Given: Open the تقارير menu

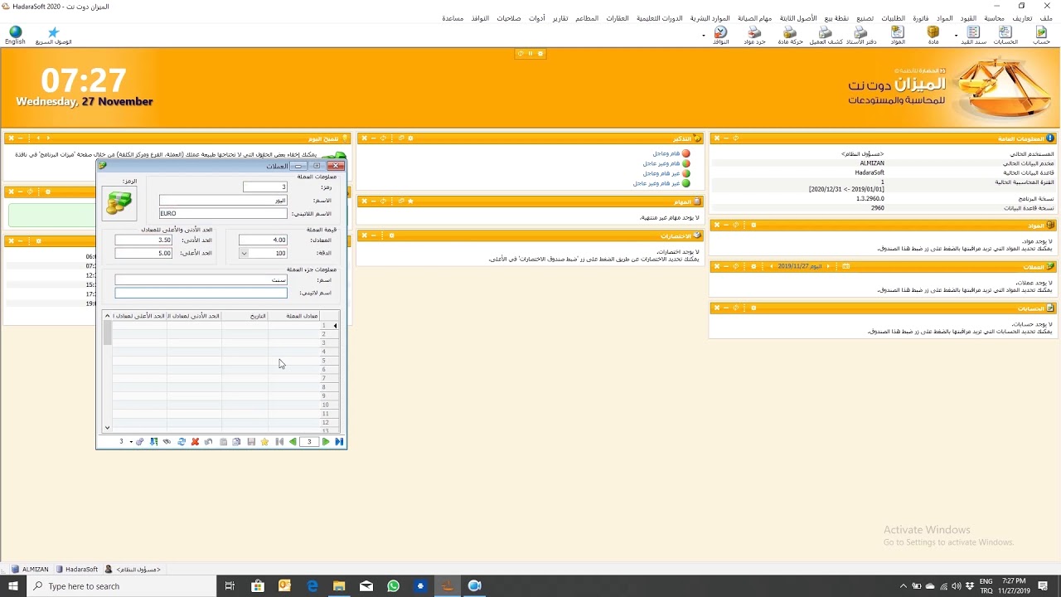Looking at the screenshot, I should 560,18.
